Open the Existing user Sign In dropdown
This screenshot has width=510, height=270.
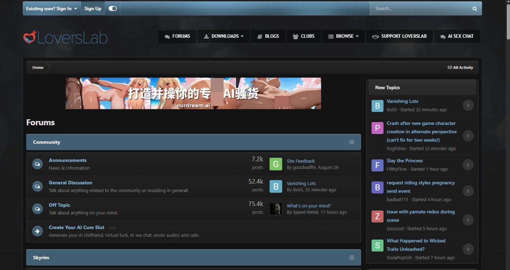click(52, 8)
